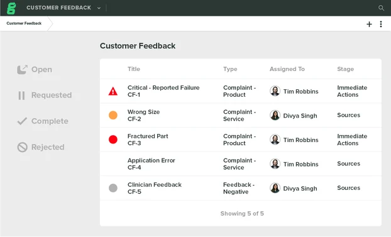This screenshot has width=391, height=237.
Task: Click the Complete checkmark icon
Action: (22, 121)
